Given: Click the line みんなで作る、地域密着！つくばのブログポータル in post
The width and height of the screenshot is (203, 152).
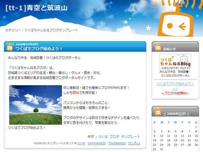Looking at the screenshot, I should point(44,58).
